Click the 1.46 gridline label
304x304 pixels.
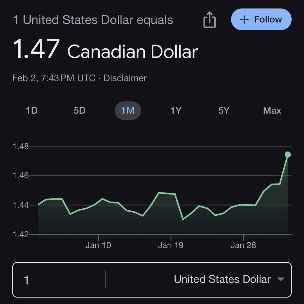21,175
